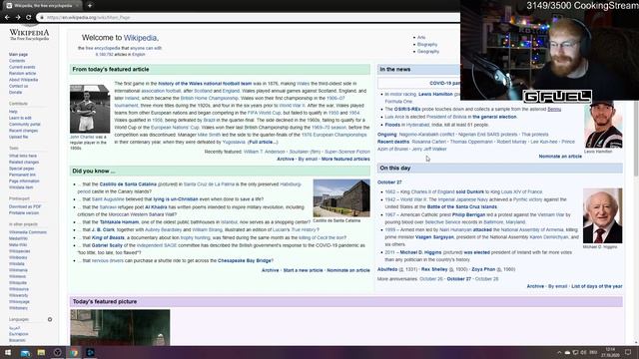The height and width of the screenshot is (359, 639).
Task: Select the Wikipedia browser tab
Action: (43, 6)
